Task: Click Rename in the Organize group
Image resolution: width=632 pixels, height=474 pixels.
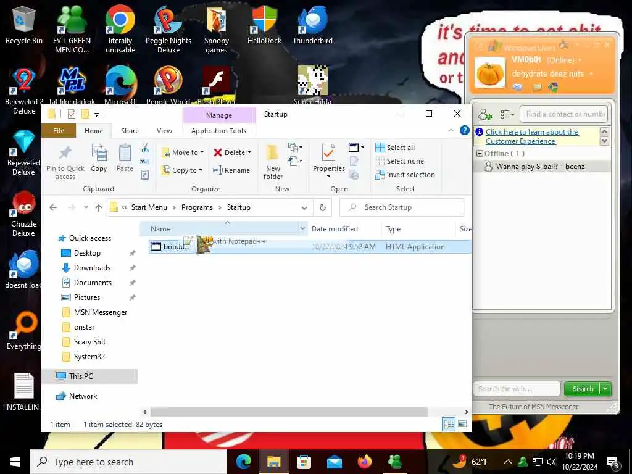Action: pos(232,170)
